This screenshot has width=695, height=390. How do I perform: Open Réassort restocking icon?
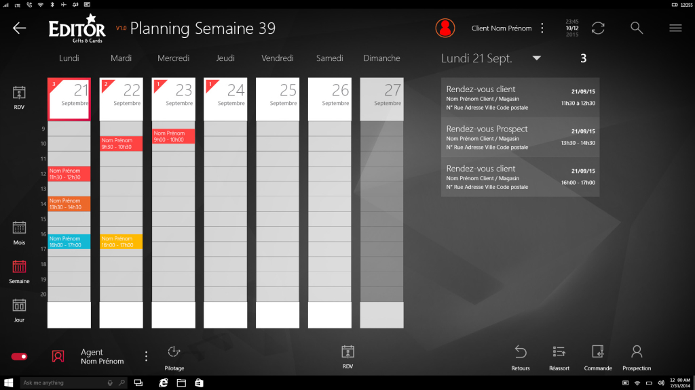point(559,351)
